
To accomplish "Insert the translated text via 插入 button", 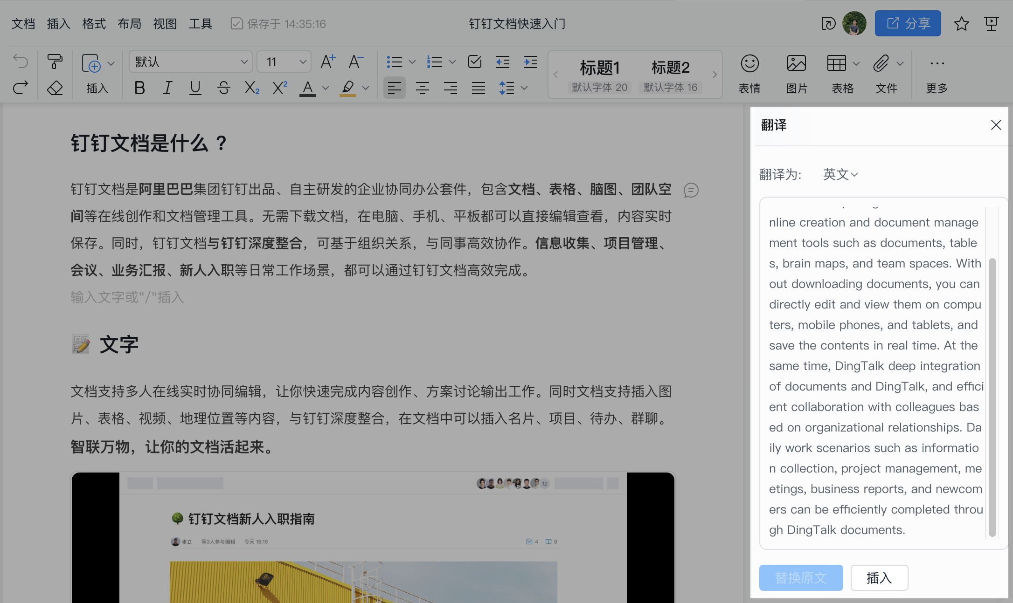I will 879,577.
